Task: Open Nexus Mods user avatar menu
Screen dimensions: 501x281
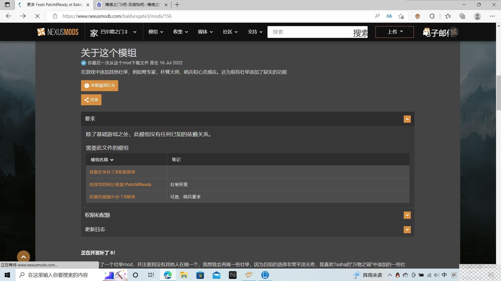Action: click(x=454, y=32)
